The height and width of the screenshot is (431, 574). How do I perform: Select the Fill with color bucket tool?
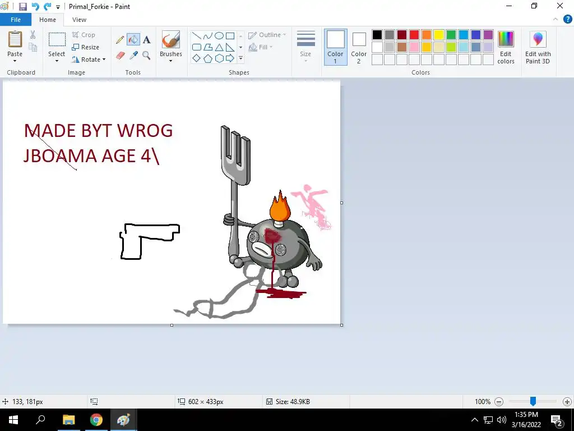(133, 40)
